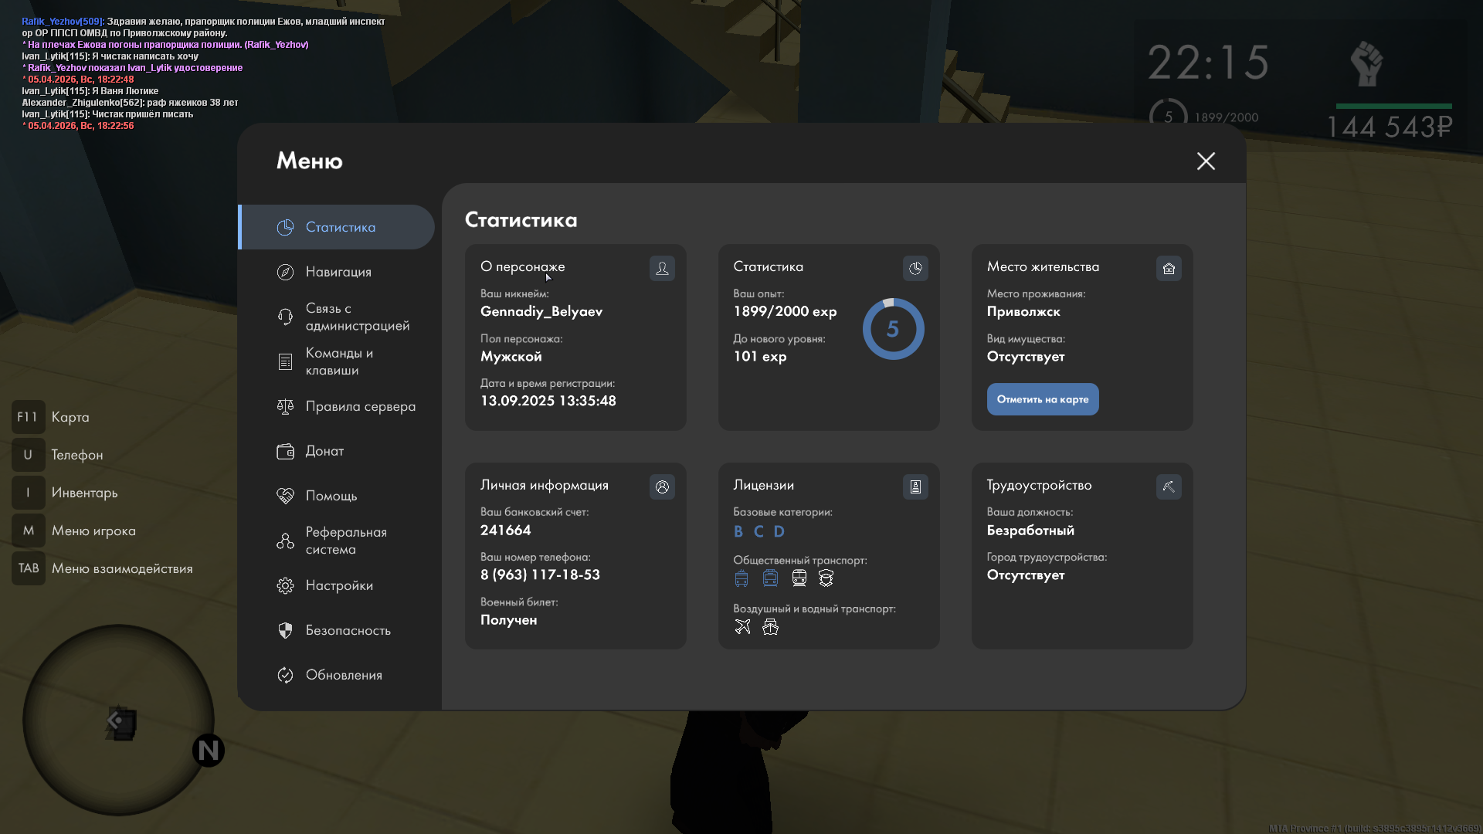Select Правила сервера in the sidebar

(360, 406)
